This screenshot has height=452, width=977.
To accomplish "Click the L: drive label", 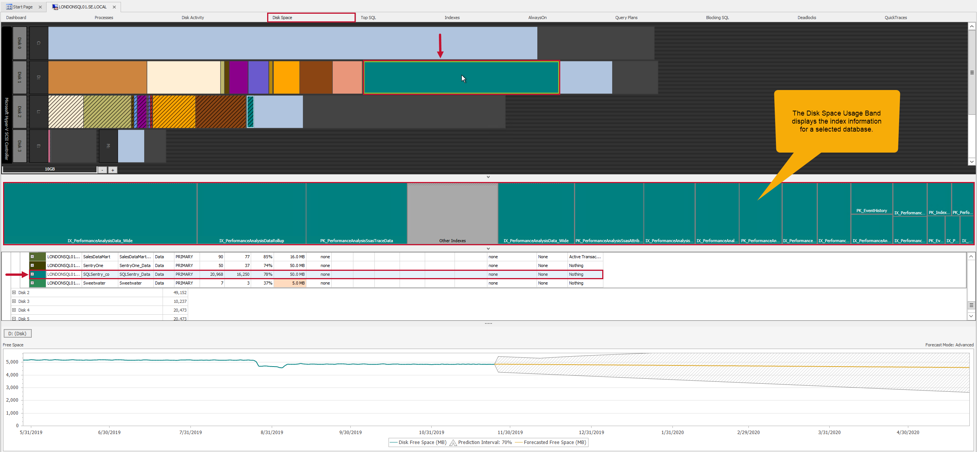I will coord(39,111).
